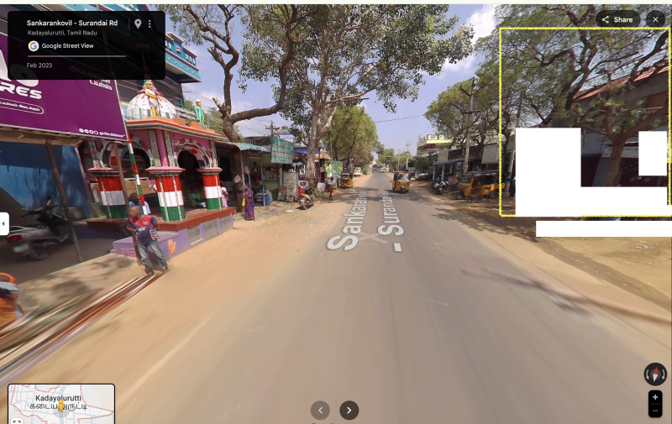672x424 pixels.
Task: Click the location pin icon in info card
Action: tap(138, 24)
